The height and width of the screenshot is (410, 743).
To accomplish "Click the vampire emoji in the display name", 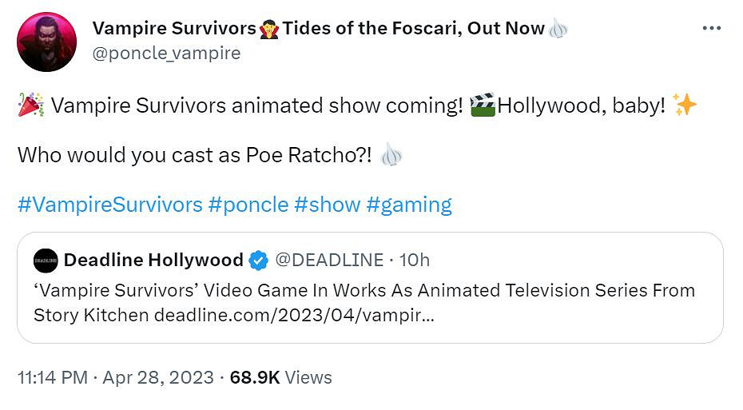I will [x=270, y=29].
